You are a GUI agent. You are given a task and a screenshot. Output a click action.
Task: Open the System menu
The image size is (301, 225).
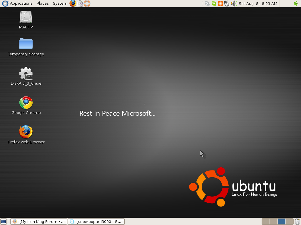(60, 4)
